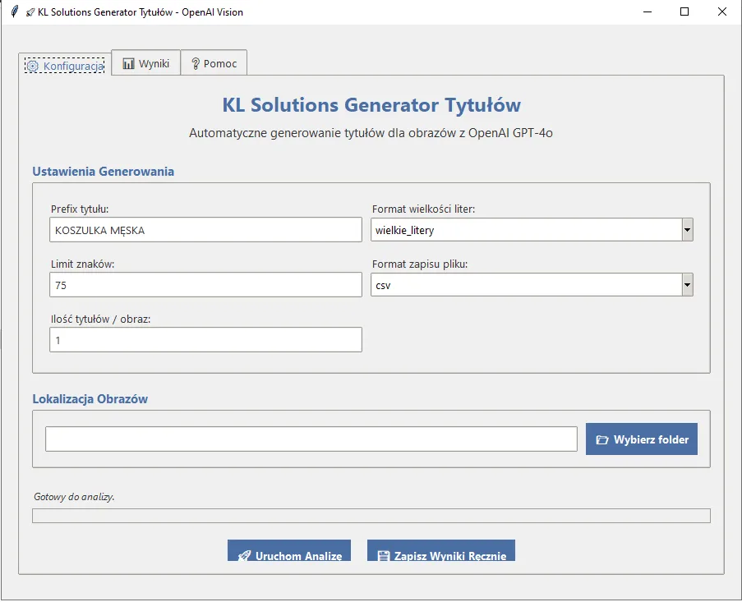Click the Limit znaków label
Screen dimensions: 742x602
tap(82, 264)
